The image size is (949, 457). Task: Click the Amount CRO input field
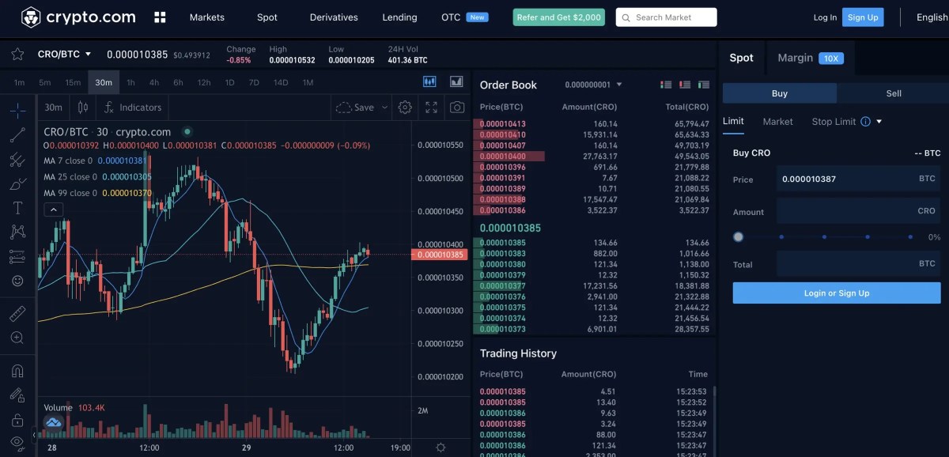(x=859, y=211)
